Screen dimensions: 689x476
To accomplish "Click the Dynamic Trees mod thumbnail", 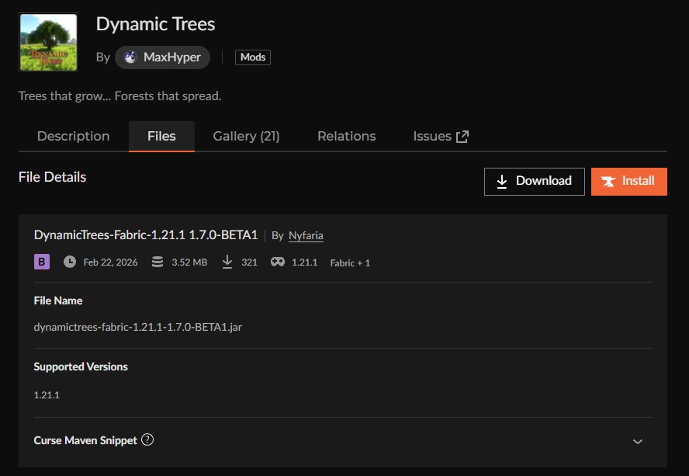I will [48, 42].
